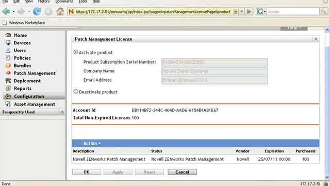Click the browser Back arrow

tap(6, 11)
